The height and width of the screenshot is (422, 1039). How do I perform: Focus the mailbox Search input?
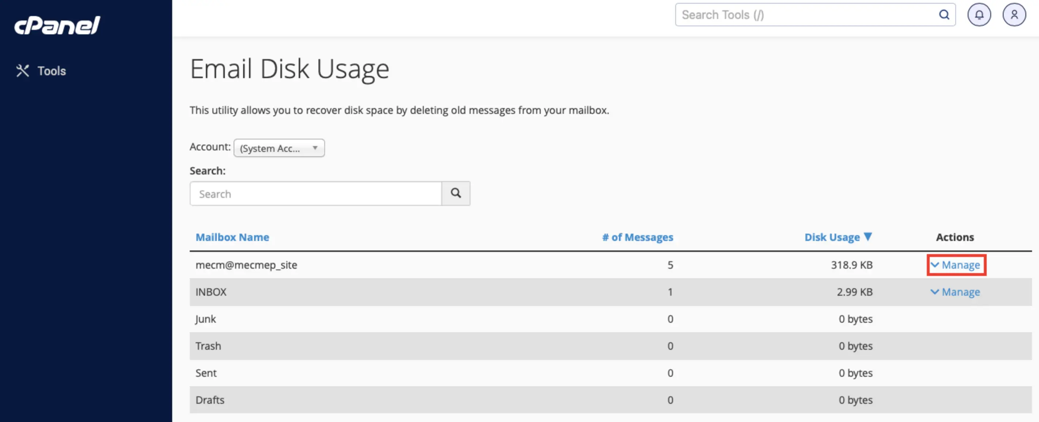click(316, 194)
